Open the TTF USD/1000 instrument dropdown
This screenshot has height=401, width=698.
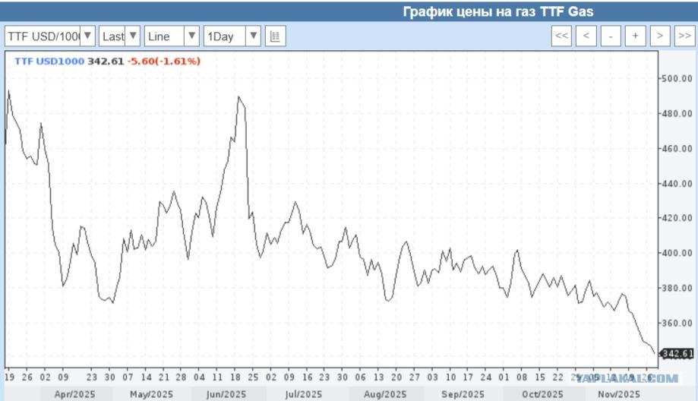pos(50,36)
